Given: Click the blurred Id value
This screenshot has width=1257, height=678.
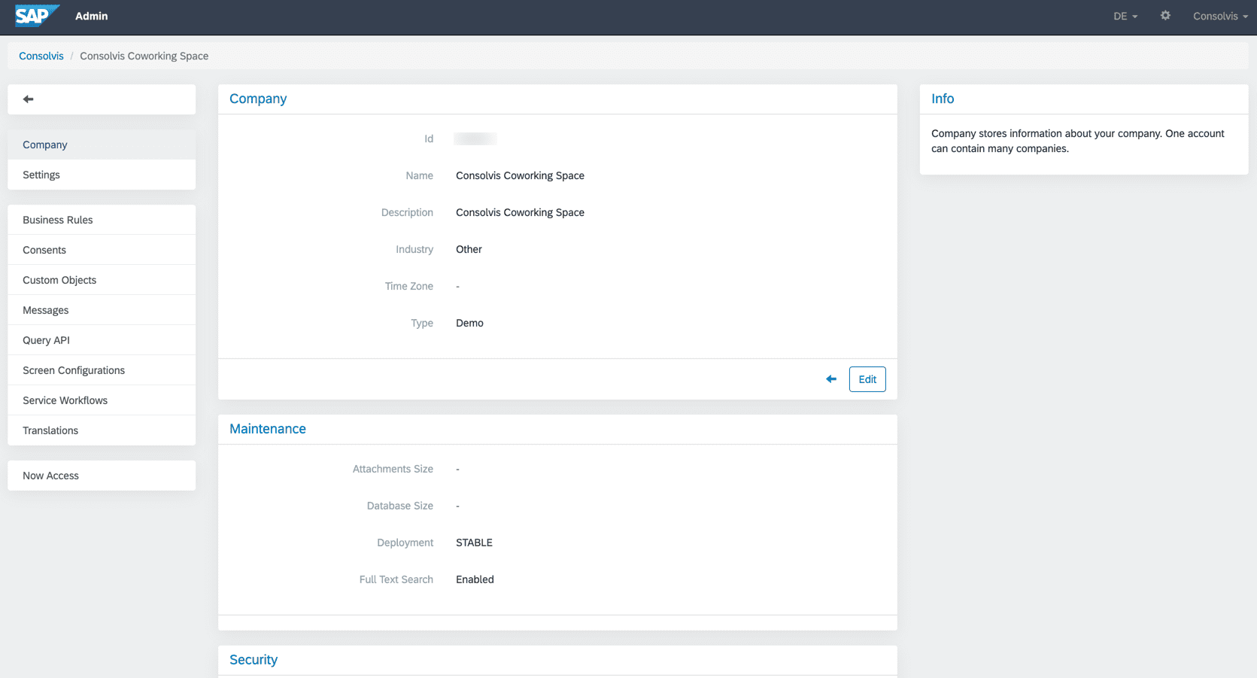Looking at the screenshot, I should point(475,138).
